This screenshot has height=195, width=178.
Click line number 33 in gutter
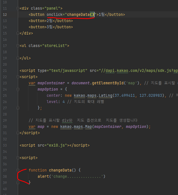[5, 145]
